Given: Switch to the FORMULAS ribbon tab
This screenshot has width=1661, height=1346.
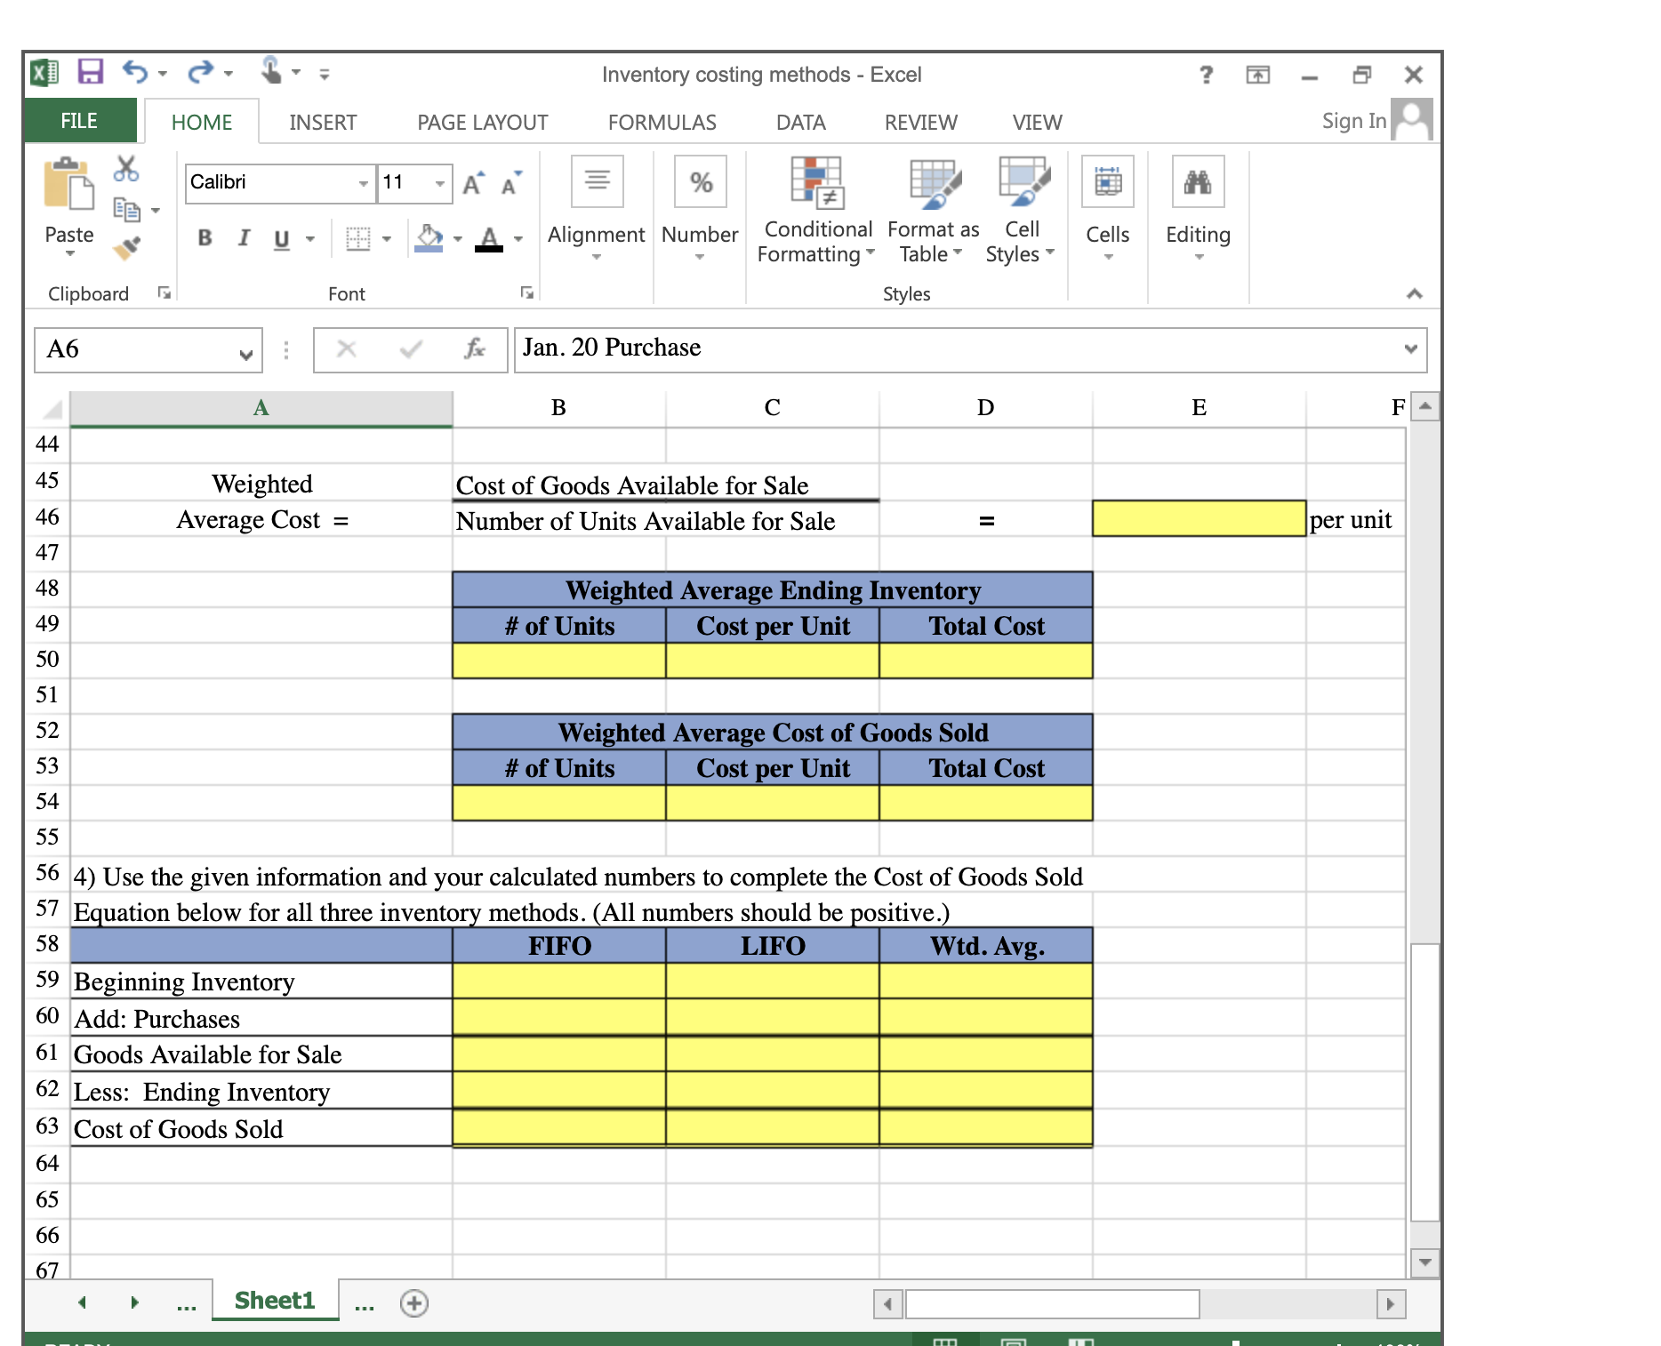Looking at the screenshot, I should click(x=662, y=122).
